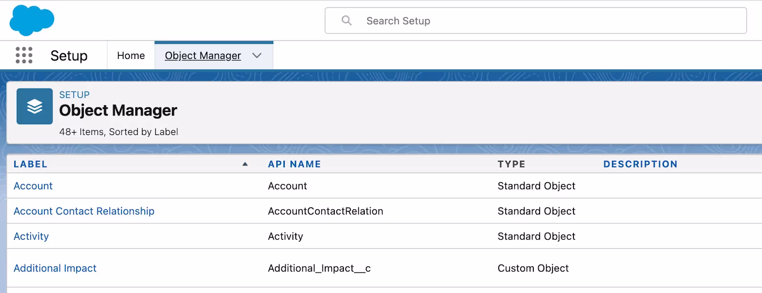
Task: Open the App Launcher dots grid
Action: (24, 55)
